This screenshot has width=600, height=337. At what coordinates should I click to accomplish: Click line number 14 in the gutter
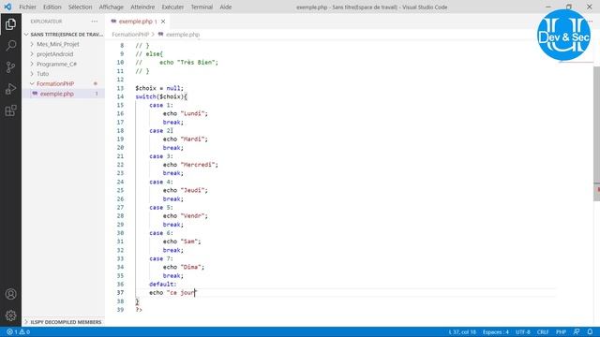[x=120, y=96]
